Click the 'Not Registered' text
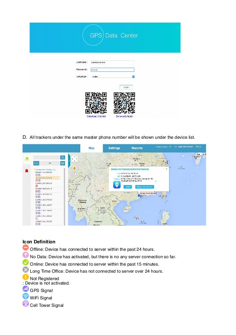This screenshot has height=335, width=236. point(44,279)
